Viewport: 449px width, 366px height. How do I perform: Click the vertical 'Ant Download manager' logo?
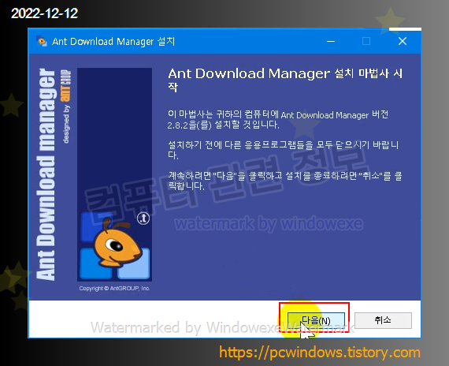tap(46, 174)
